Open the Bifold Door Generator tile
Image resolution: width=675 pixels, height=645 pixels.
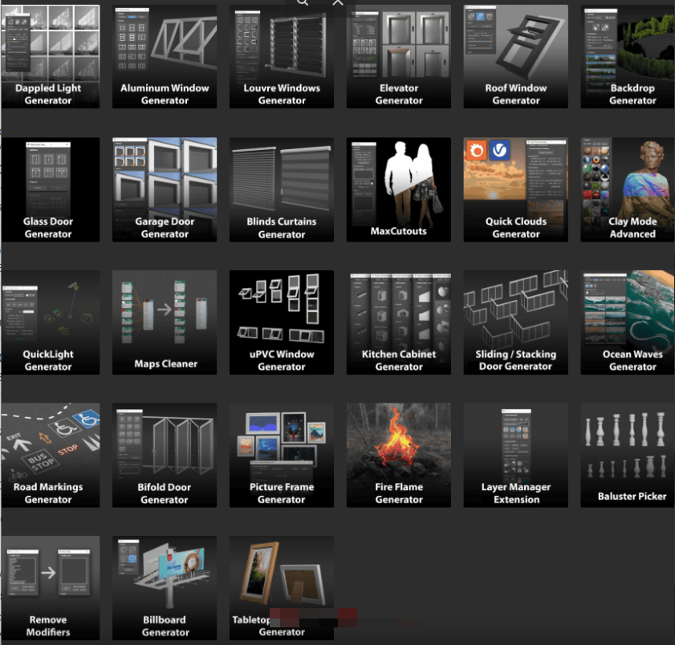tap(165, 455)
